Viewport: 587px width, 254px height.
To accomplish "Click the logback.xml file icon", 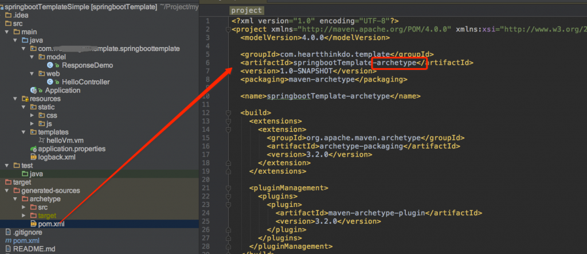I will coord(34,157).
